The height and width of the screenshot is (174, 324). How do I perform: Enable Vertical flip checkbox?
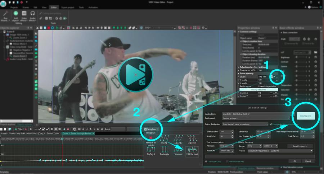pos(303,44)
